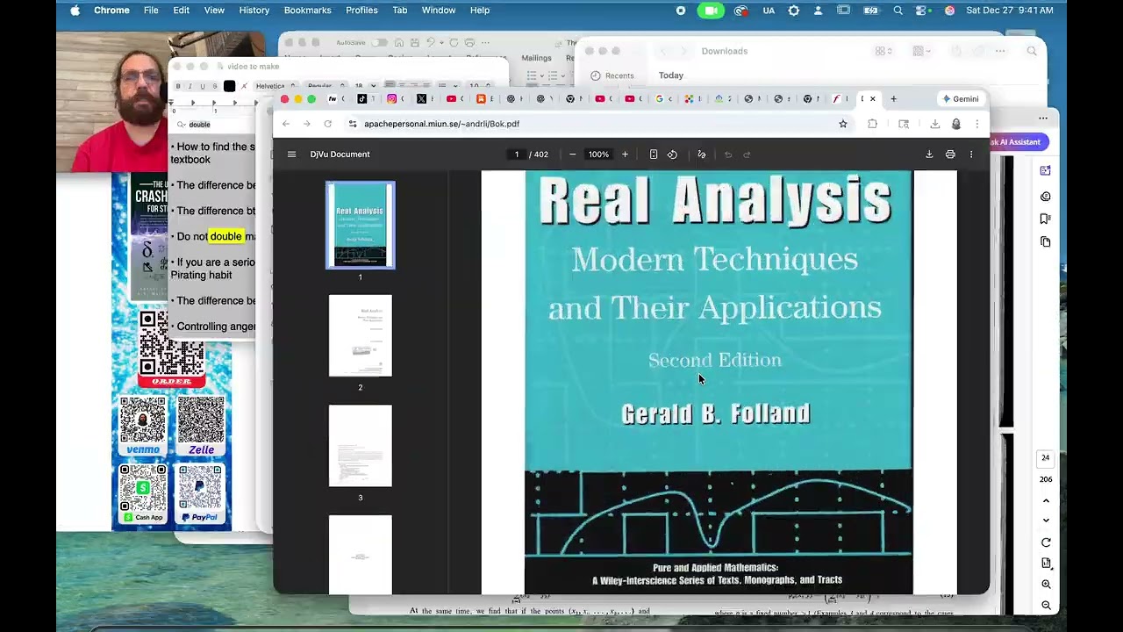
Task: Open Finder view options dropdown in Downloads
Action: tap(883, 51)
